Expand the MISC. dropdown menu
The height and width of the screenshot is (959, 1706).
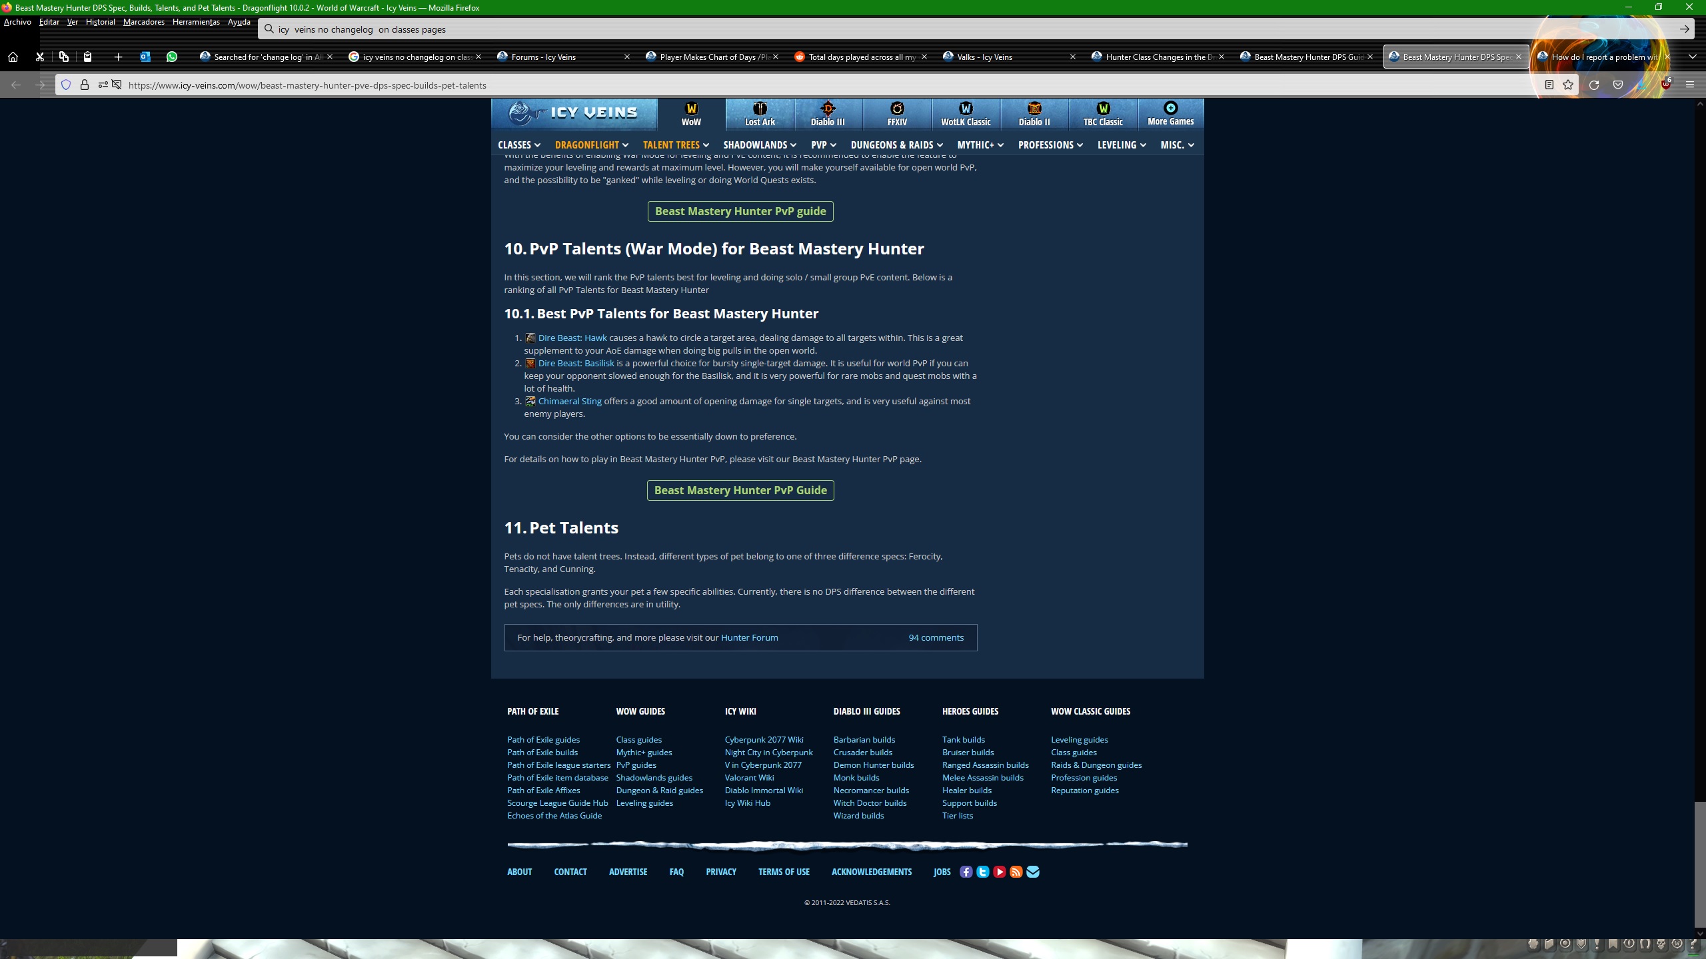tap(1178, 145)
